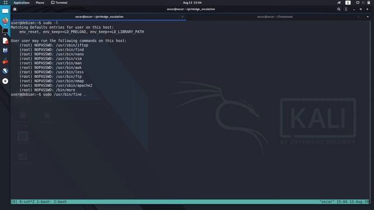Launch CherryTree from the dock
The width and height of the screenshot is (374, 210).
5,61
